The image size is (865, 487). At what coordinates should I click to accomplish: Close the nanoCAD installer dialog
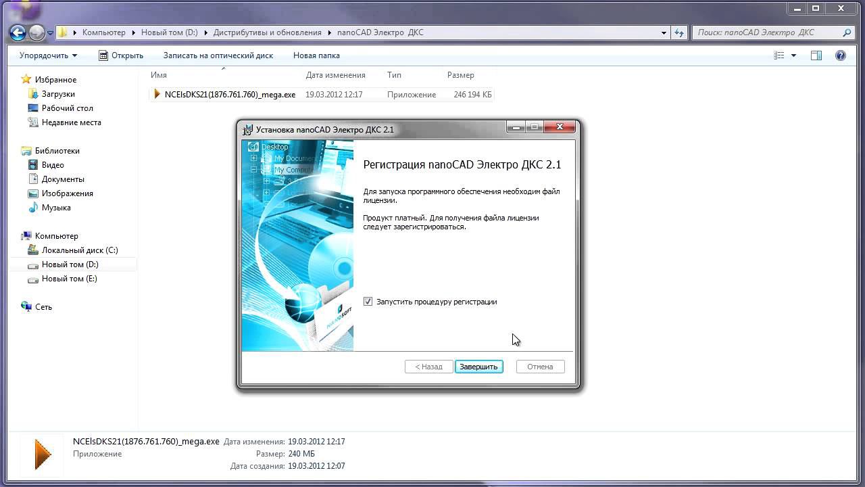click(x=560, y=128)
